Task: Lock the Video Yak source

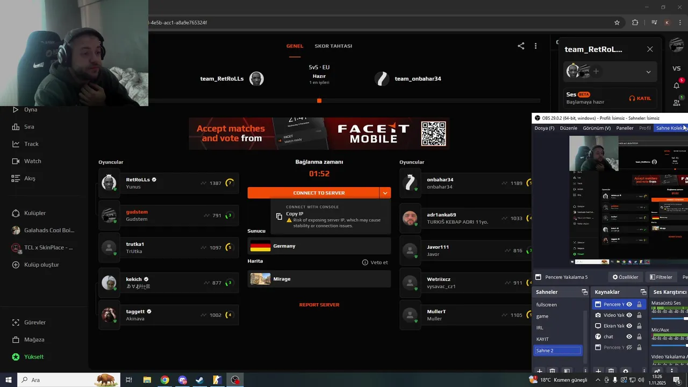Action: [x=639, y=315]
